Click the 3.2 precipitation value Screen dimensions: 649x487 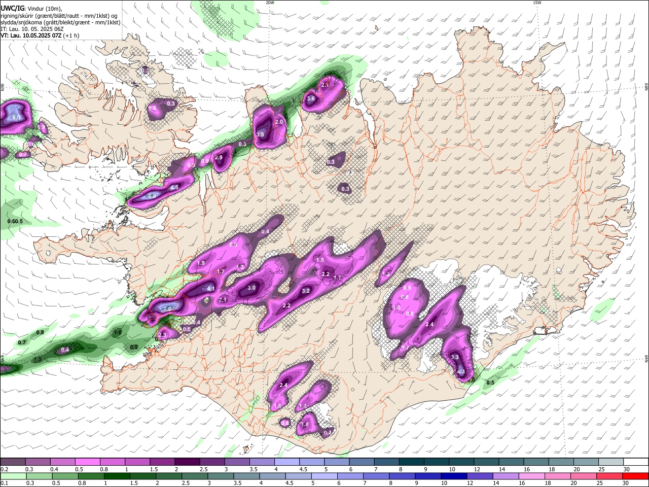tap(306, 291)
